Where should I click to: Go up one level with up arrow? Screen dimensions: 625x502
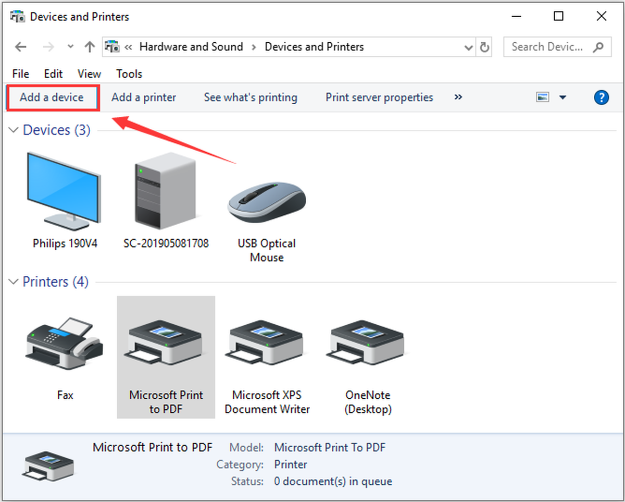click(x=89, y=47)
